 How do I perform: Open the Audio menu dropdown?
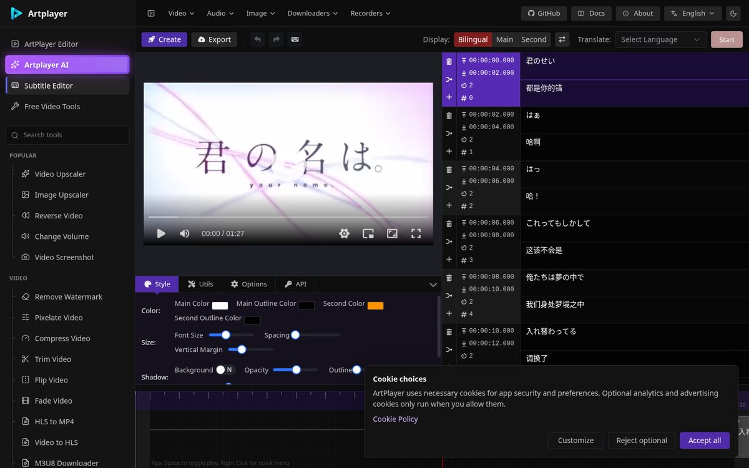pyautogui.click(x=220, y=13)
